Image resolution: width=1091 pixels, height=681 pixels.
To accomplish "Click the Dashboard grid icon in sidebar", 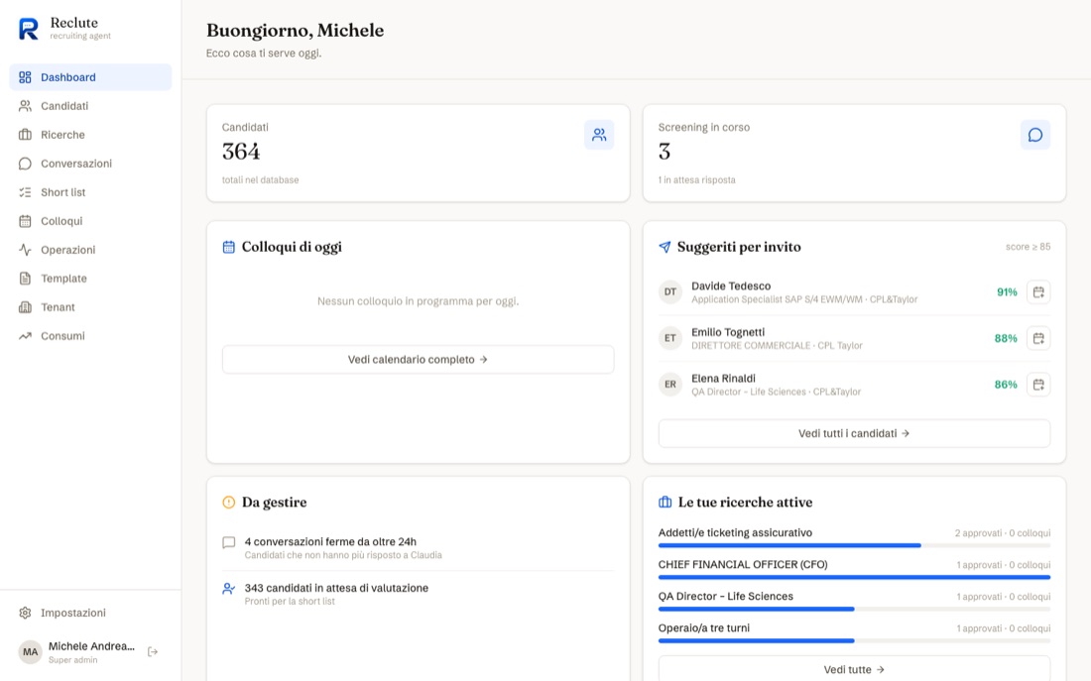I will [x=25, y=77].
